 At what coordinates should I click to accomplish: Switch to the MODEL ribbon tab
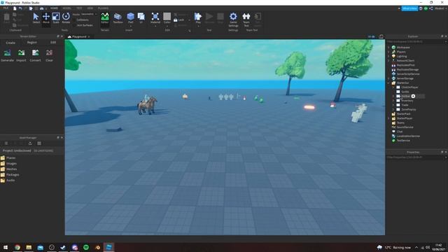[x=67, y=8]
